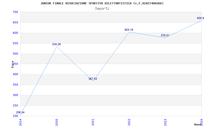Click the y-axis value 250

coord(15,105)
